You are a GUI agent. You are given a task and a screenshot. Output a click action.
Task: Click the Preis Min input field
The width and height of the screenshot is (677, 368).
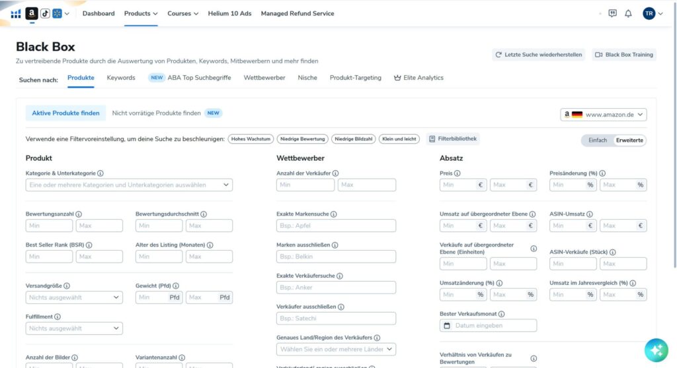463,185
